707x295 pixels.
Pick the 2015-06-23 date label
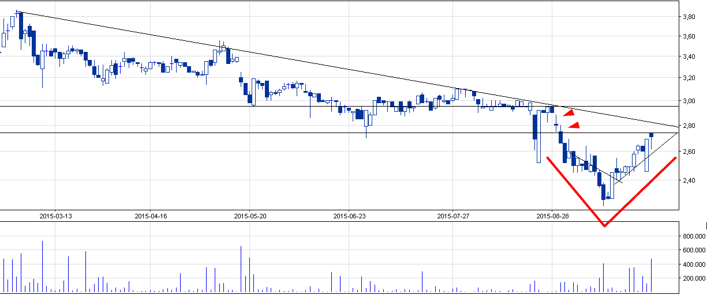[350, 216]
